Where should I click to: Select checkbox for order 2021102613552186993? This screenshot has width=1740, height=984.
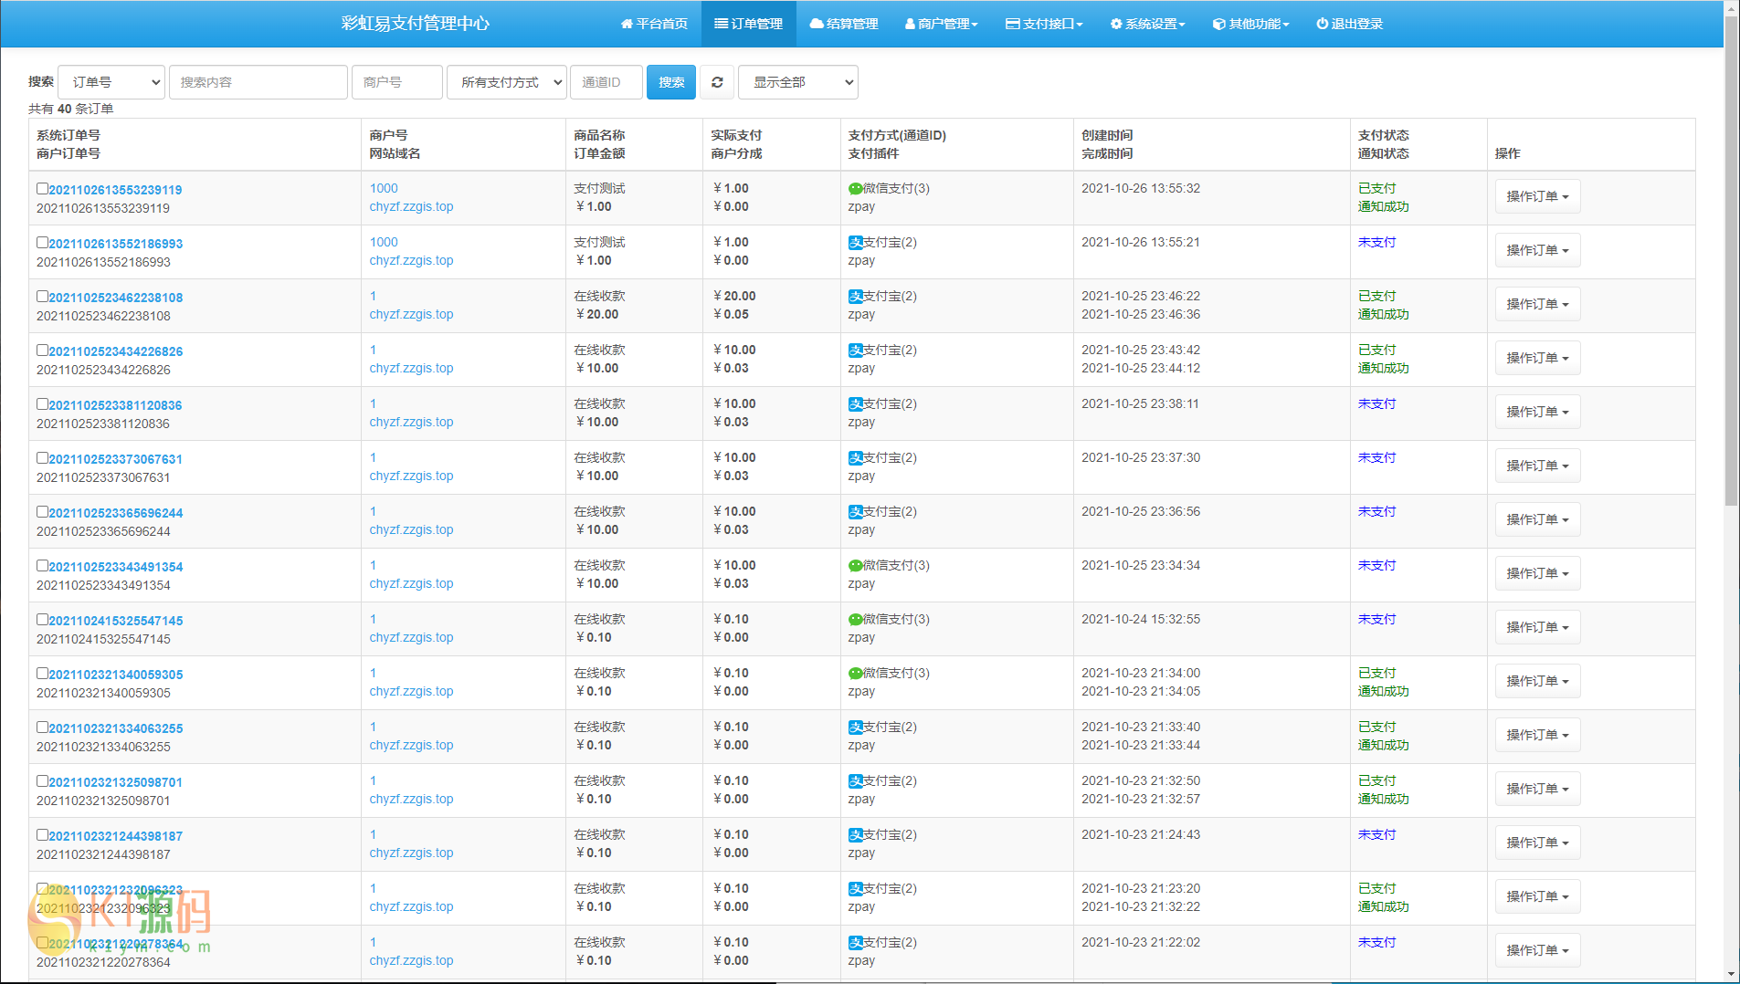(x=42, y=243)
